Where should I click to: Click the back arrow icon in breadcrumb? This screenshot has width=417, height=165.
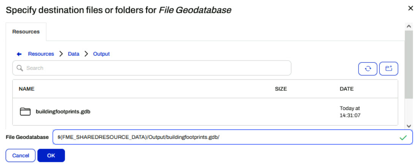[x=19, y=54]
